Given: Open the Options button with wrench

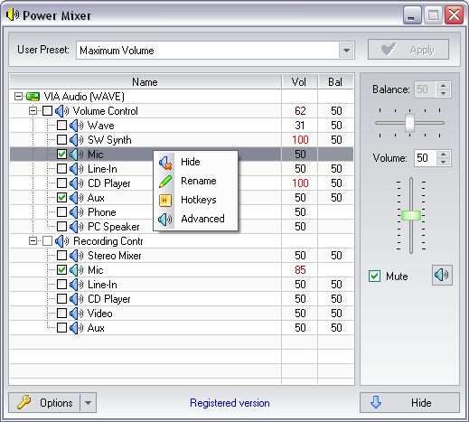Looking at the screenshot, I should (x=44, y=403).
